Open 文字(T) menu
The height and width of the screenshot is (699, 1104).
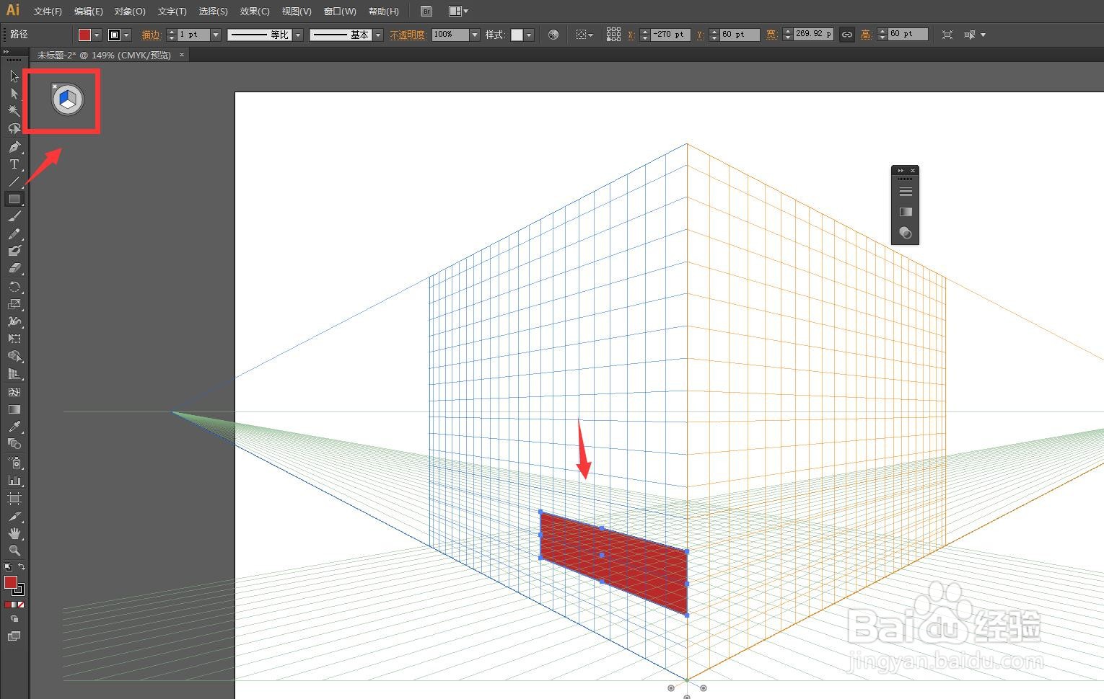[172, 12]
